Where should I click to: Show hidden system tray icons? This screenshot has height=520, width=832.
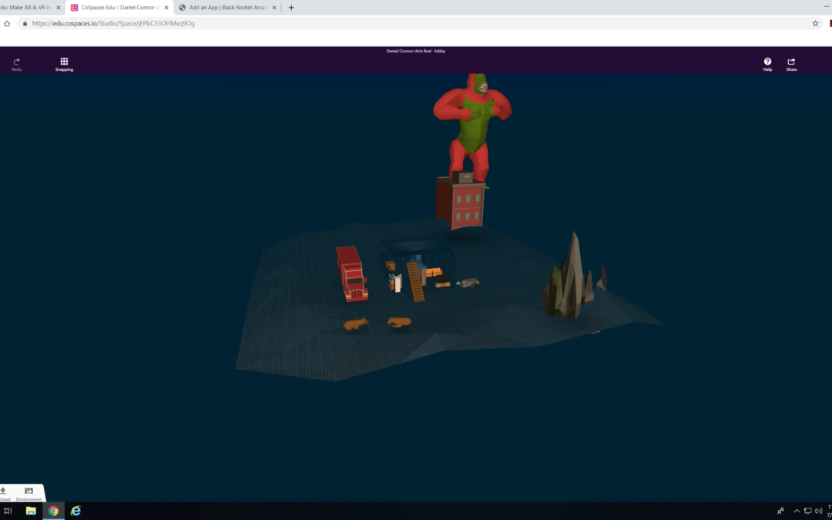(x=797, y=511)
